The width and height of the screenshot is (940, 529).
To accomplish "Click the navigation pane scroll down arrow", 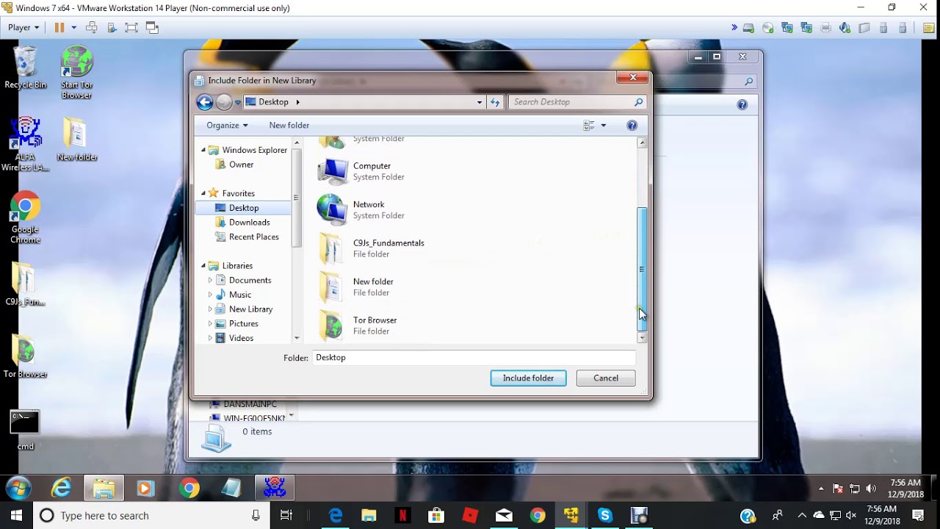I will point(297,338).
